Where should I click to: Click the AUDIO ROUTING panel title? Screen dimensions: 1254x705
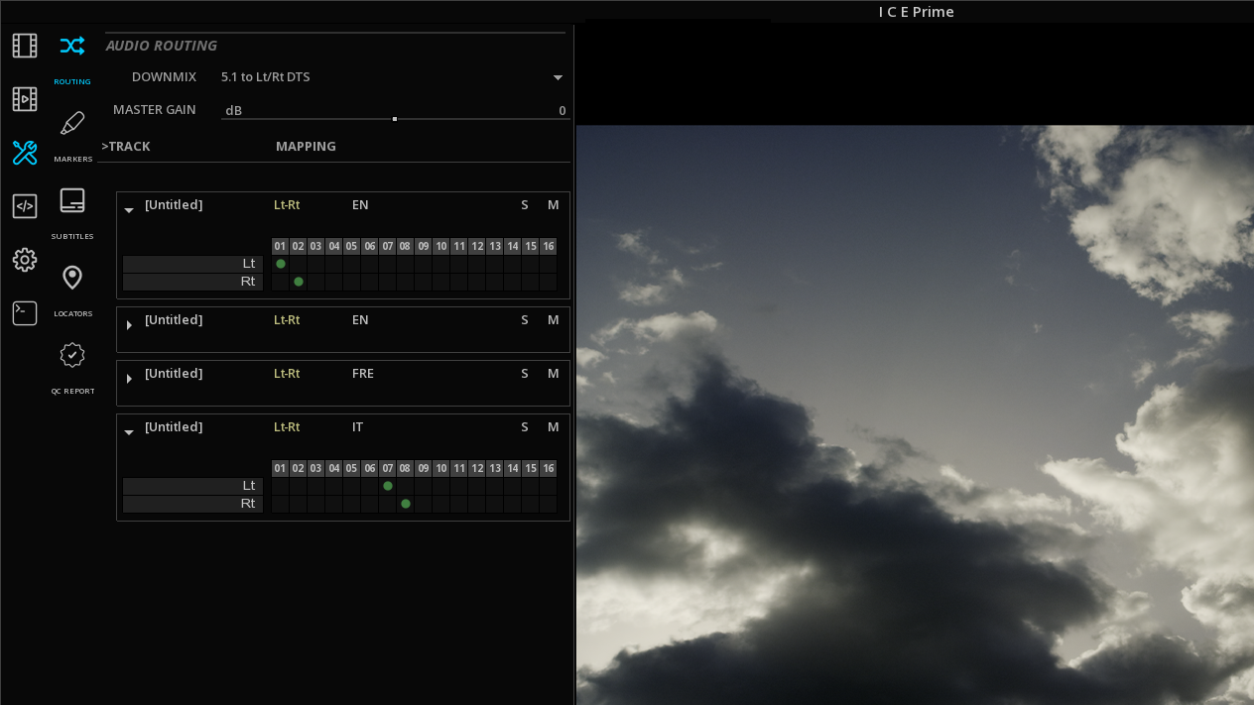162,46
